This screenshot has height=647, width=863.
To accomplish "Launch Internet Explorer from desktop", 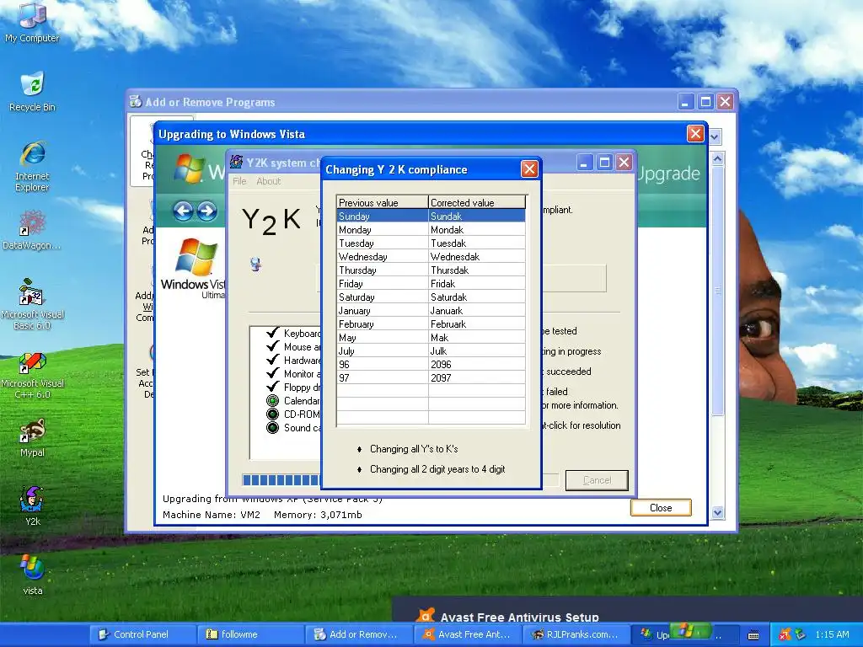I will click(32, 166).
